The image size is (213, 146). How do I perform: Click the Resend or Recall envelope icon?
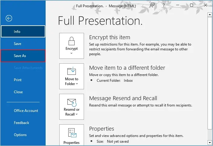point(72,102)
